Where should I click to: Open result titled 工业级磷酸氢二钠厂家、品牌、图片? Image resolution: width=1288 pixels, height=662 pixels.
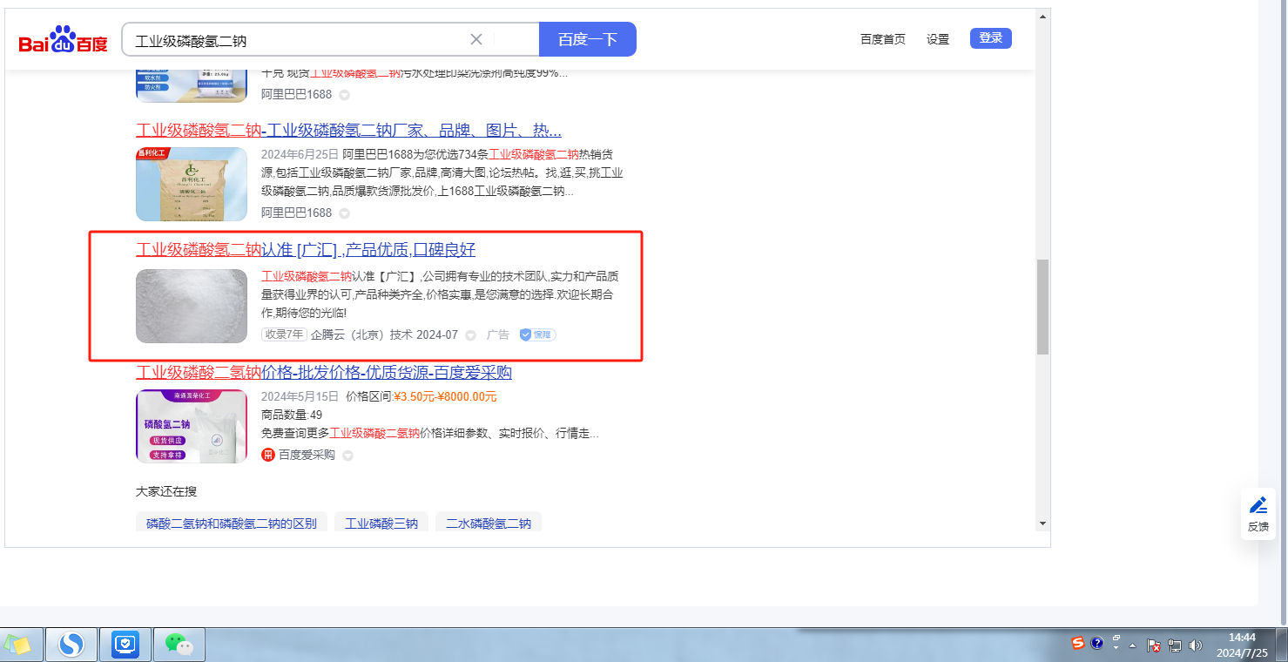348,131
